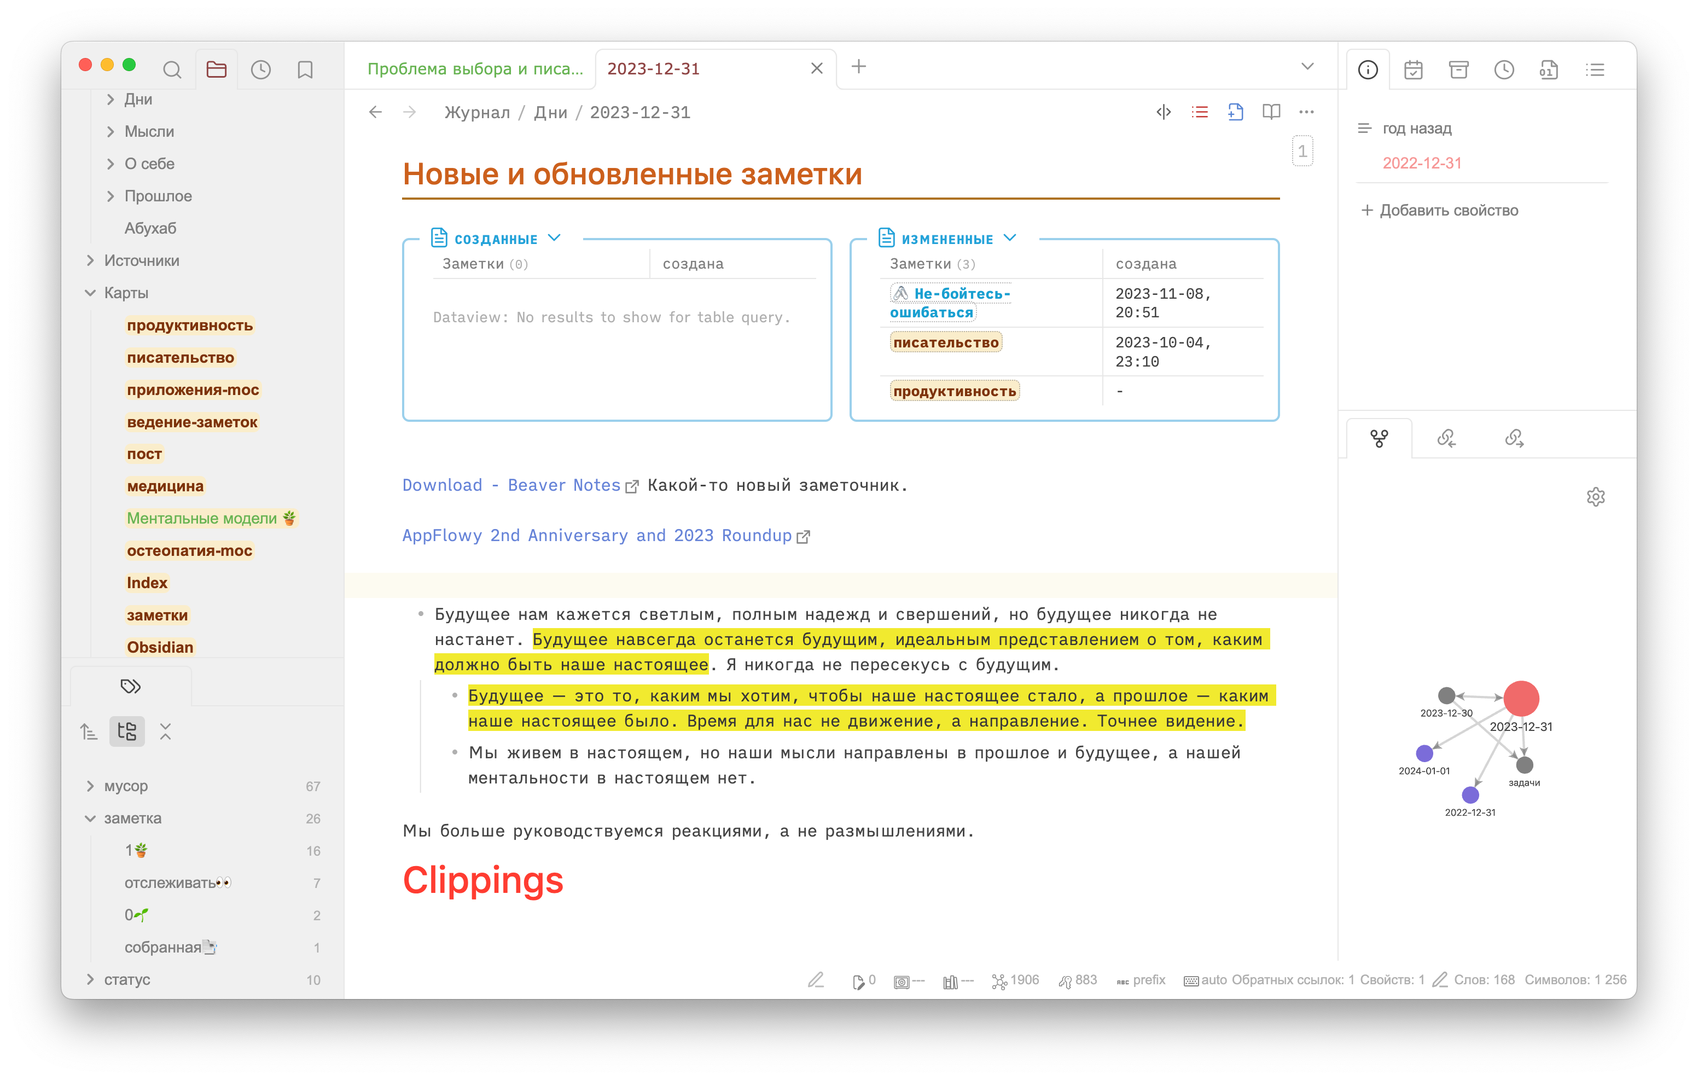The width and height of the screenshot is (1698, 1080).
Task: Collapse the СОЗДАННЫЕ callout chevron
Action: [x=554, y=238]
